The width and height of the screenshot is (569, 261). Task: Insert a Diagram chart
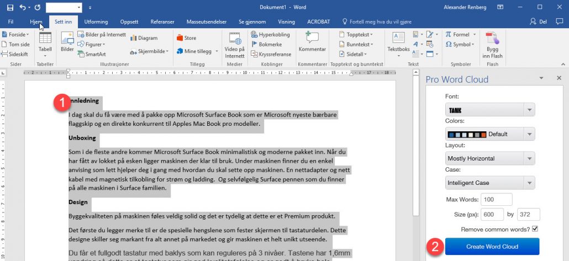point(144,38)
